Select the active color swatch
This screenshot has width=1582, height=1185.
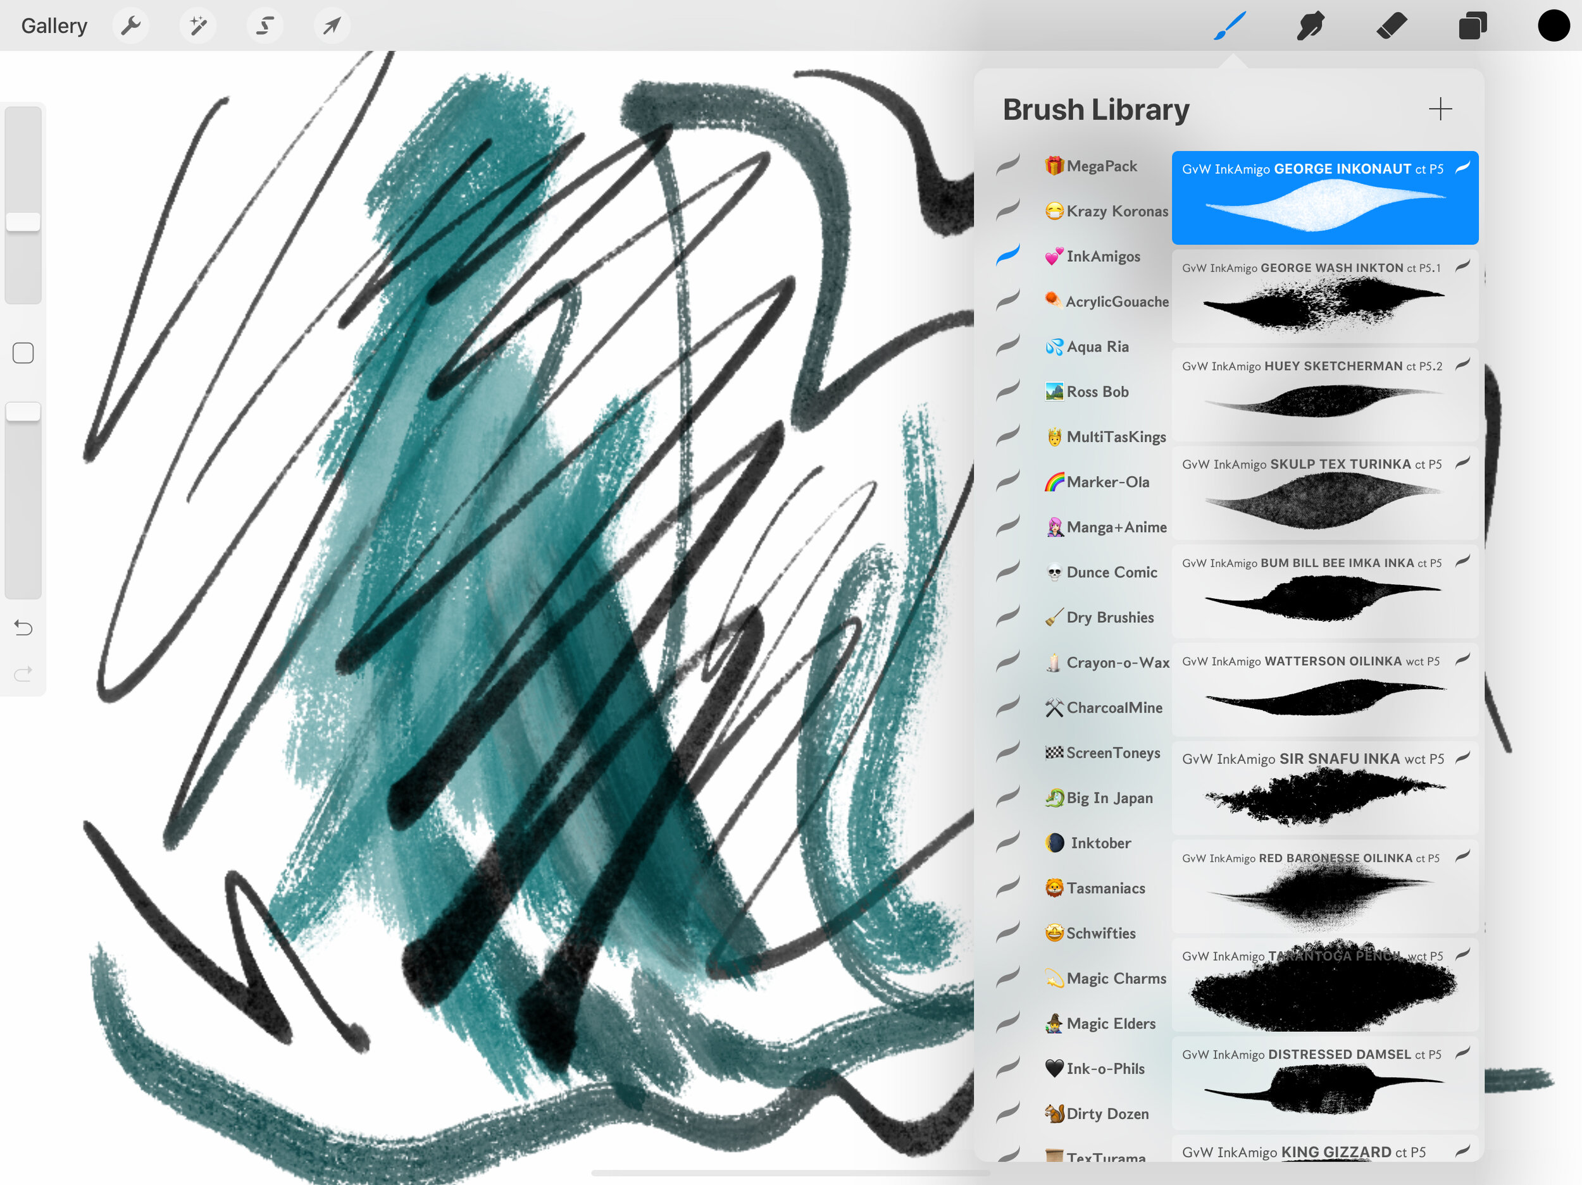point(1552,23)
